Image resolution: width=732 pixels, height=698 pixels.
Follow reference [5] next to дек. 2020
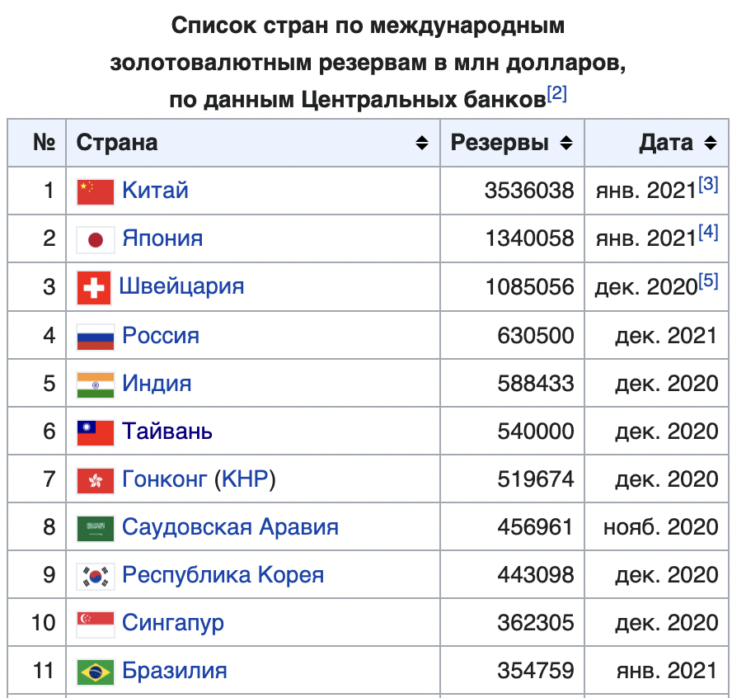pyautogui.click(x=708, y=281)
